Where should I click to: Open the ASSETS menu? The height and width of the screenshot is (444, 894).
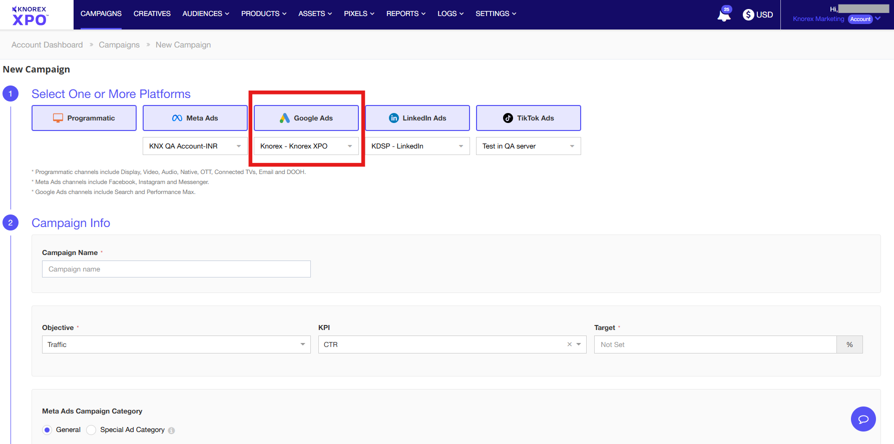click(x=315, y=13)
